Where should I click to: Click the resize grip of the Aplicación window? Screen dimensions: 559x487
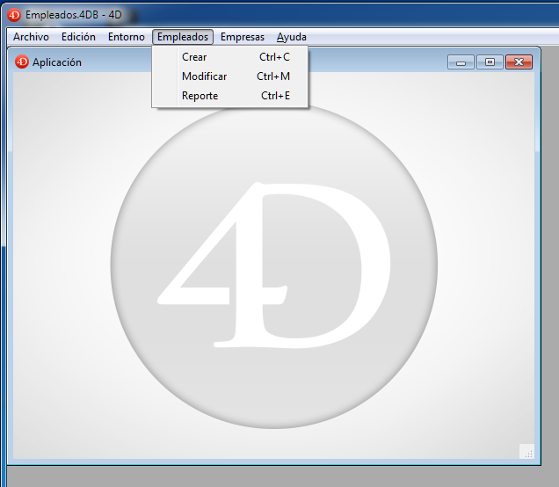[526, 452]
